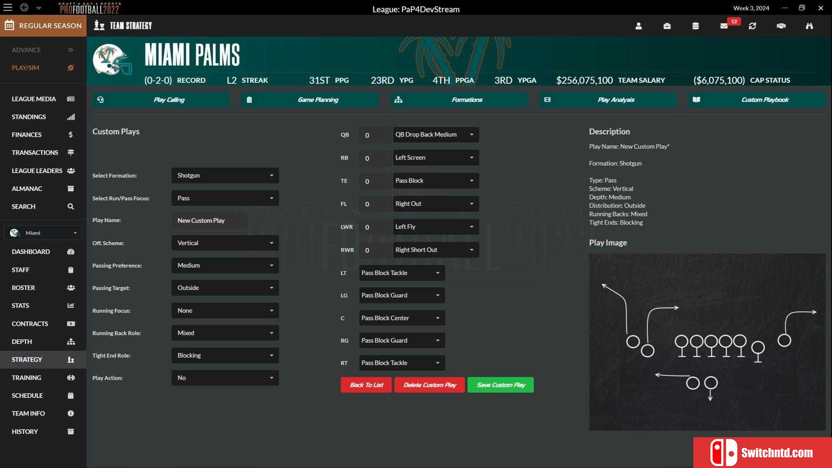Click the Almanac archive box icon
The height and width of the screenshot is (468, 832).
[x=71, y=188]
